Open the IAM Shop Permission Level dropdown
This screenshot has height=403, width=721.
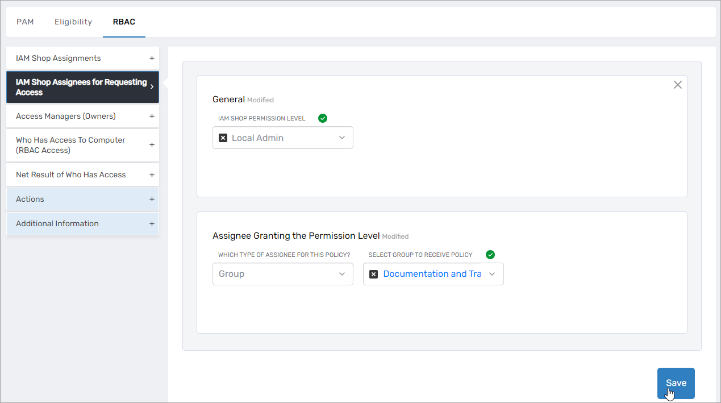[342, 138]
